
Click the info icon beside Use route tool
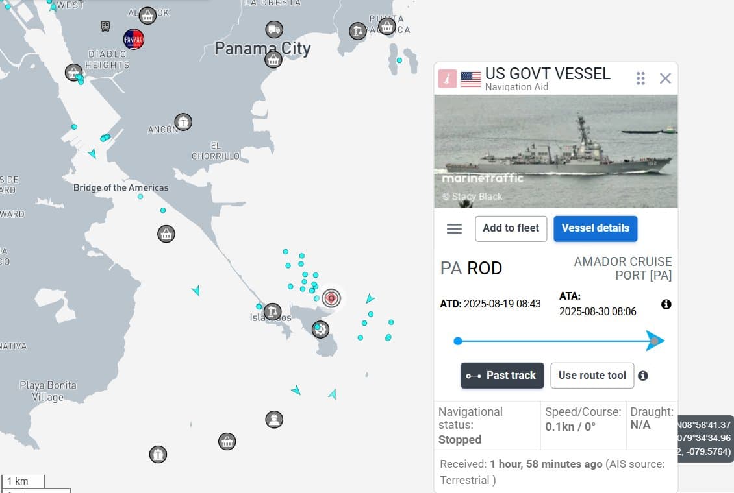[644, 376]
